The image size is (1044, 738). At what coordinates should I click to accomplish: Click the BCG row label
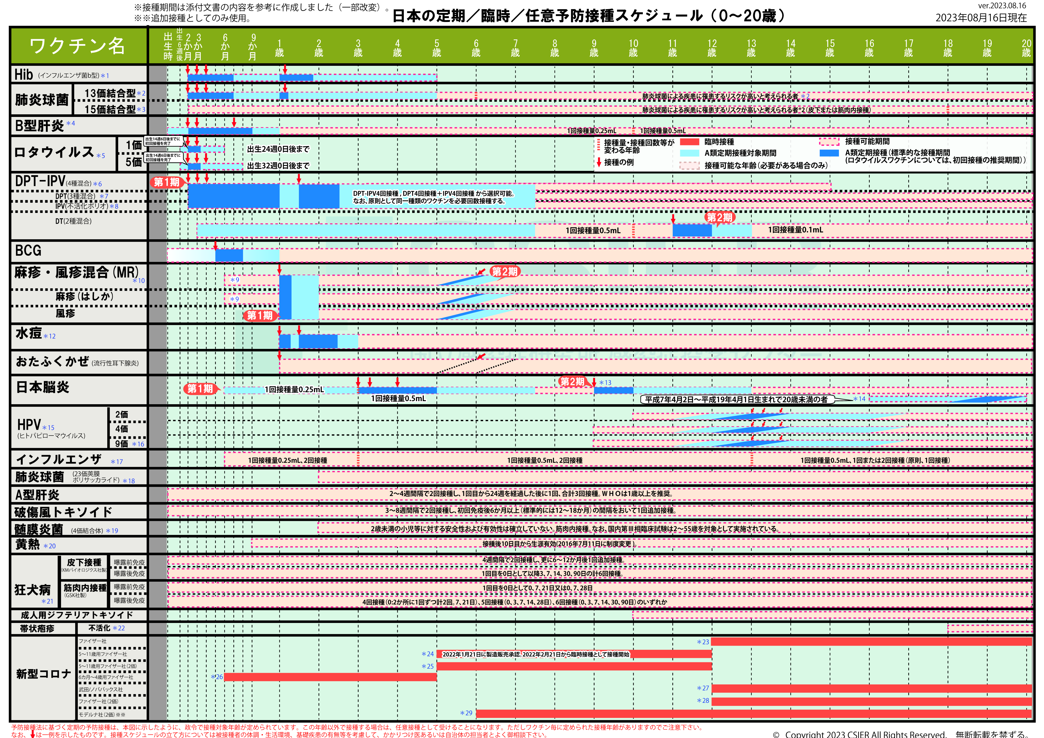tap(28, 251)
